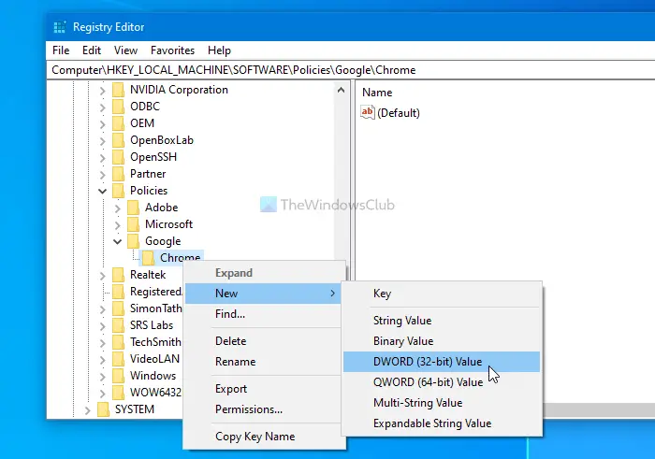Expand the VideoLAN key
The height and width of the screenshot is (459, 655).
pos(102,360)
